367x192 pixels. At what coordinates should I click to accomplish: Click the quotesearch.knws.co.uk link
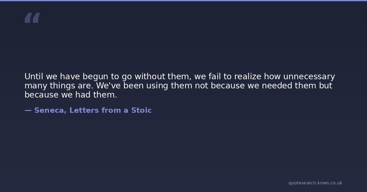[315, 183]
